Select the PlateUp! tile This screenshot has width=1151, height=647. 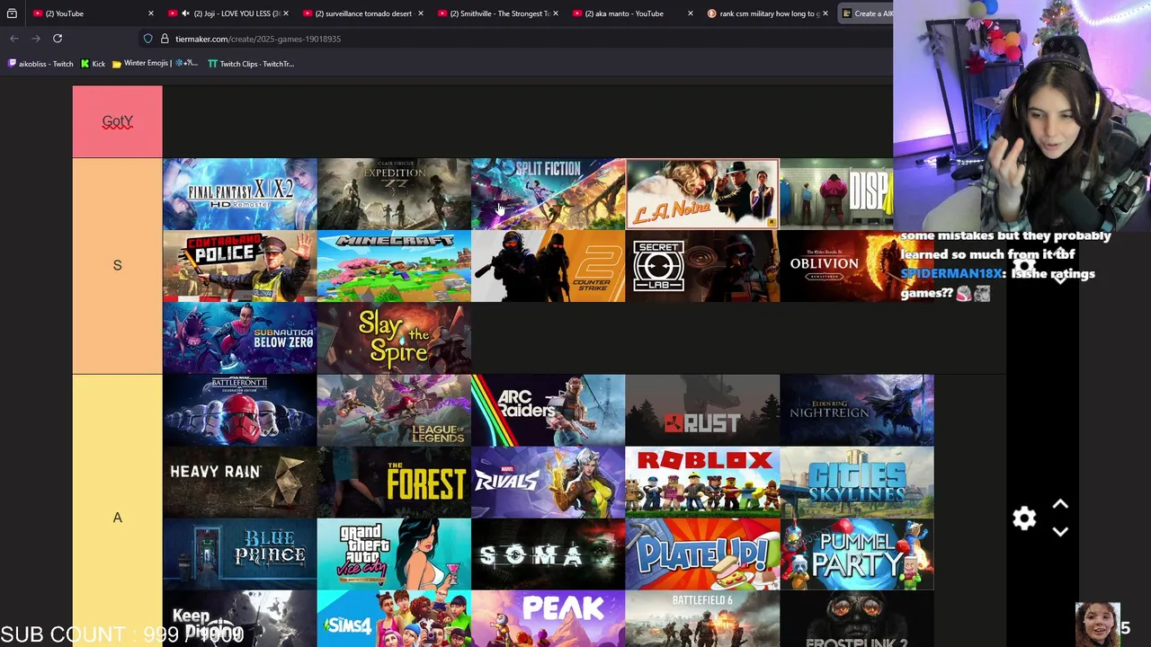coord(702,554)
